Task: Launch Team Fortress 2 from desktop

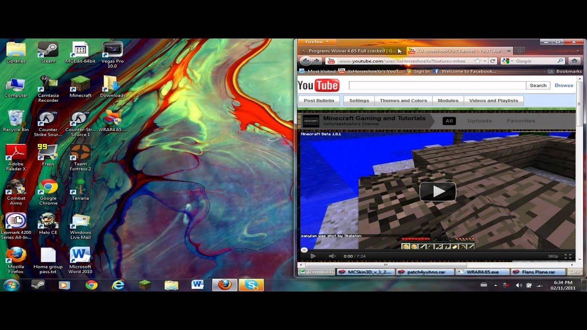Action: [80, 157]
